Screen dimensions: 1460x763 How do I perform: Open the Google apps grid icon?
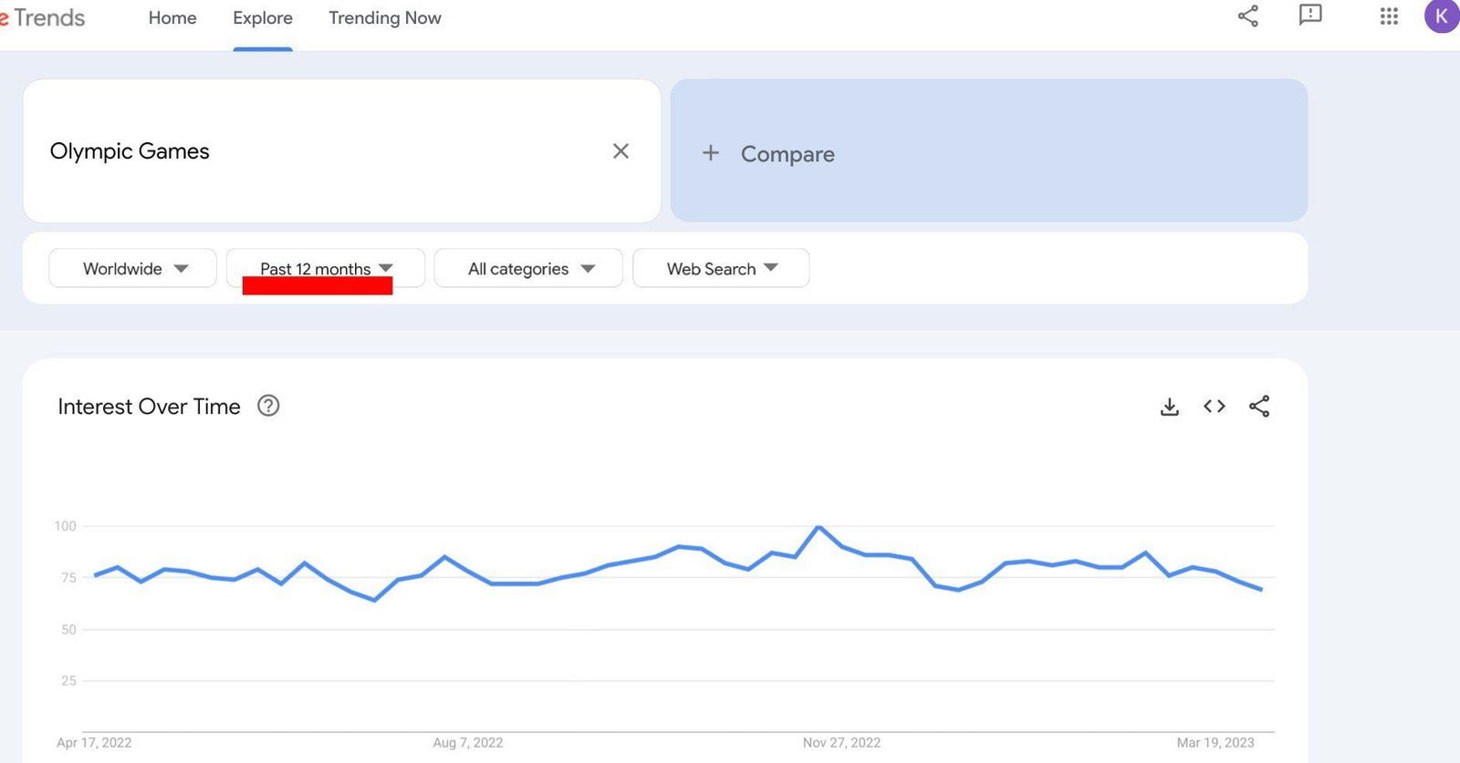[x=1389, y=16]
